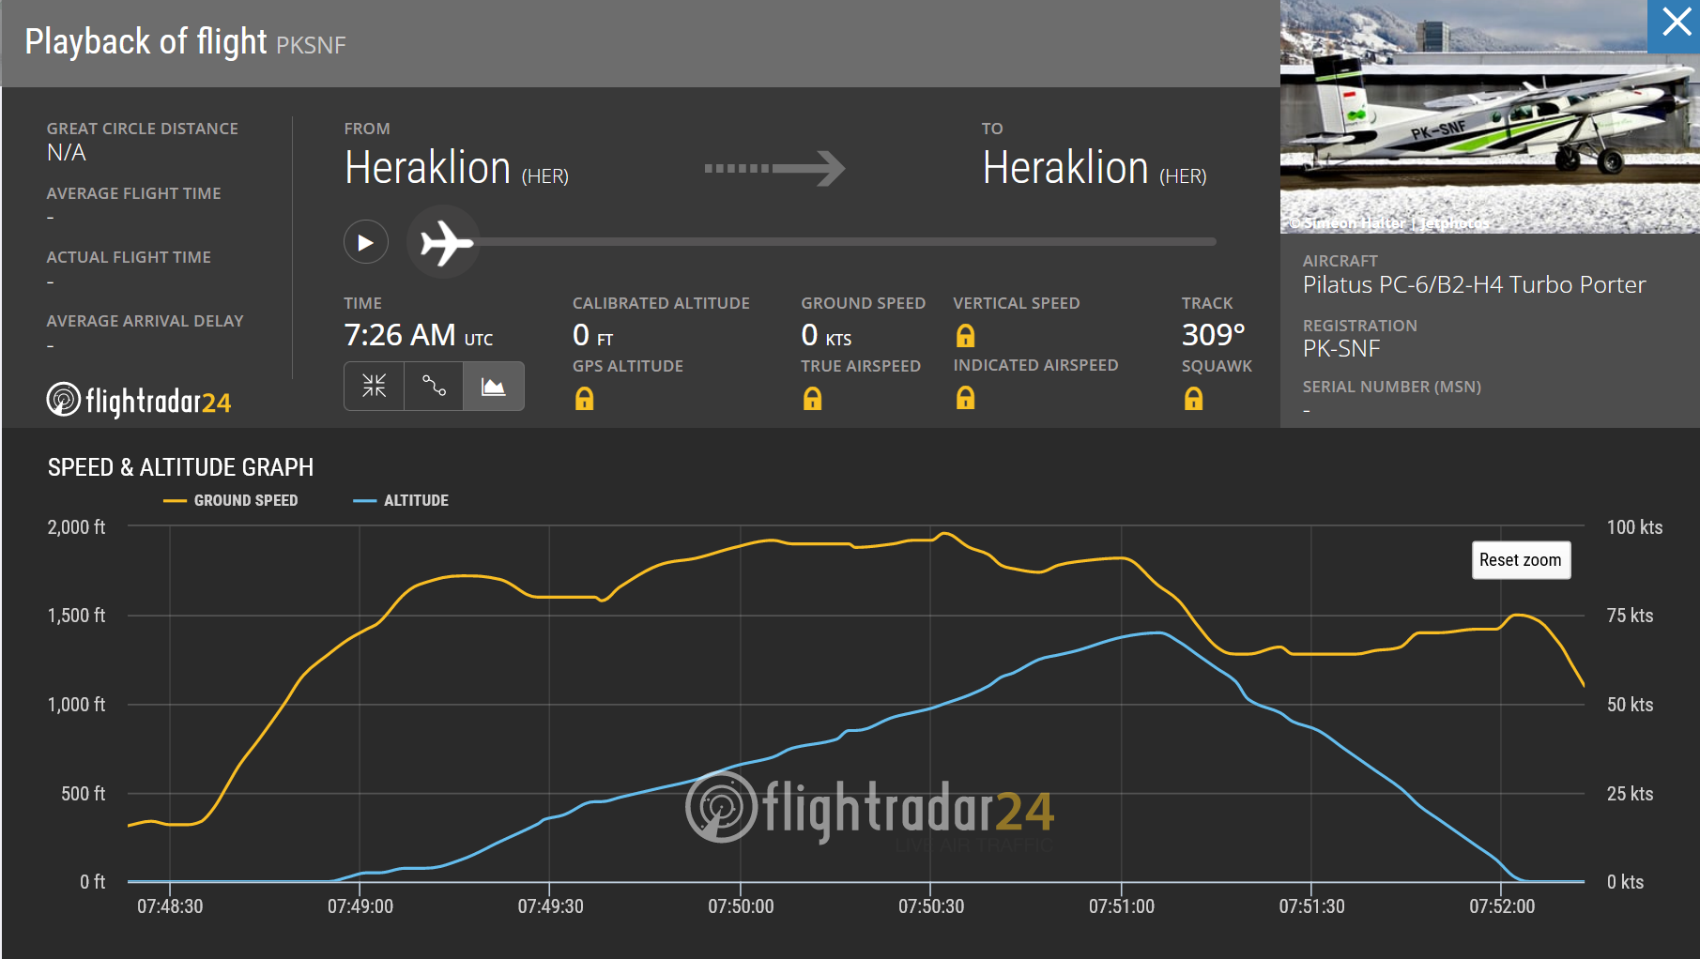Image resolution: width=1700 pixels, height=959 pixels.
Task: Click the Flightradar24 logo
Action: (x=139, y=401)
